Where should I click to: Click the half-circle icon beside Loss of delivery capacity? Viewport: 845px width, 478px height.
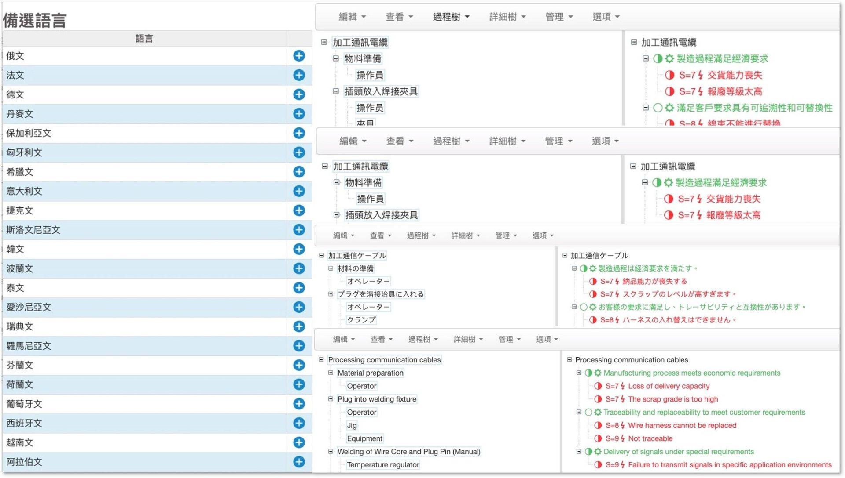(598, 386)
